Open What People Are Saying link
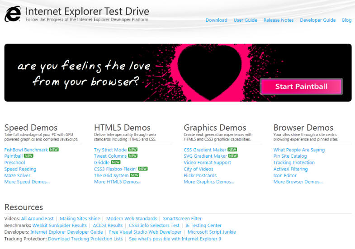Image resolution: width=355 pixels, height=249 pixels. click(x=299, y=150)
